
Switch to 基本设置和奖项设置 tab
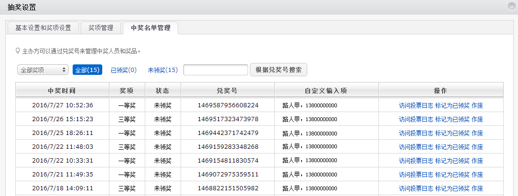pos(43,28)
